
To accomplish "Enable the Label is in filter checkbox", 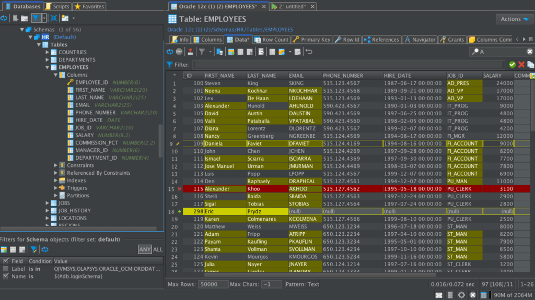I will (x=6, y=269).
